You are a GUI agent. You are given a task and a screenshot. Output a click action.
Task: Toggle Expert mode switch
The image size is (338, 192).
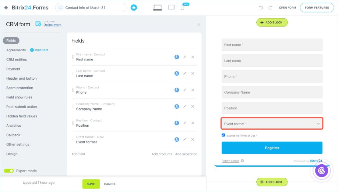(9, 171)
